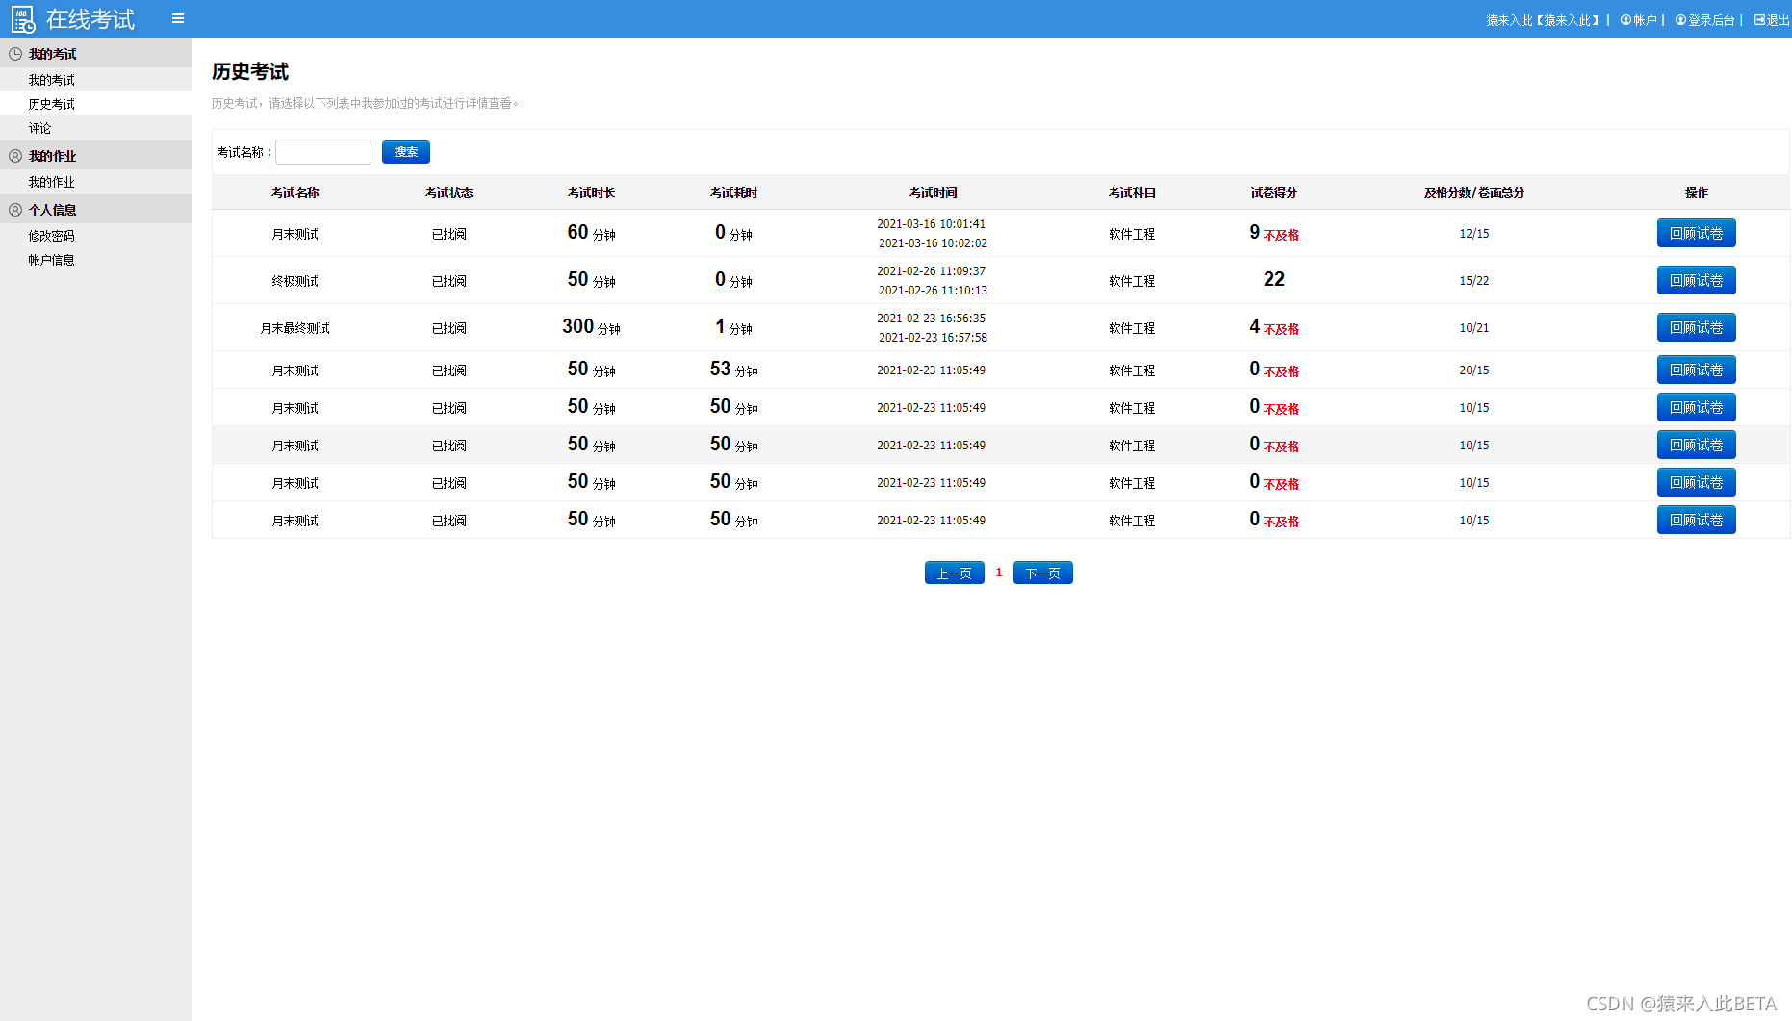Click the 15/22 pass score cell
The height and width of the screenshot is (1021, 1792).
click(x=1474, y=281)
